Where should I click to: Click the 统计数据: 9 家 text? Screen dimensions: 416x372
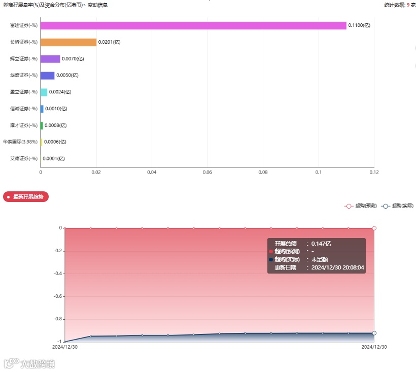click(400, 5)
